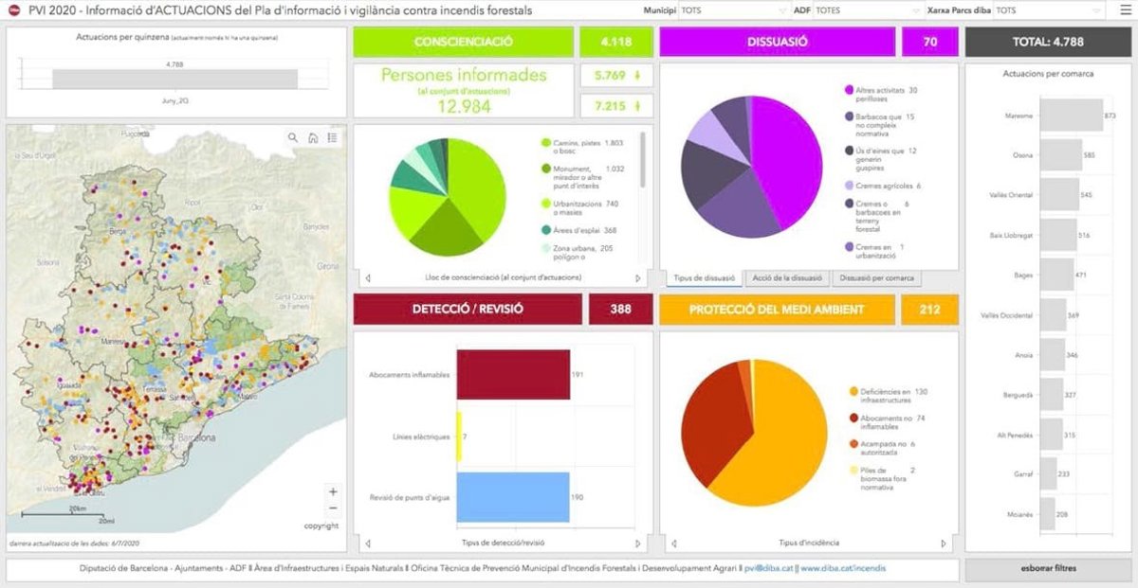Click the map search magnifier icon

click(294, 138)
